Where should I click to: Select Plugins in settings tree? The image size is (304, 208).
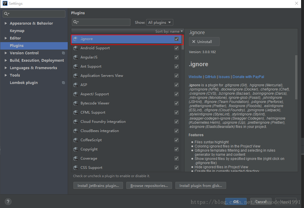click(34, 45)
